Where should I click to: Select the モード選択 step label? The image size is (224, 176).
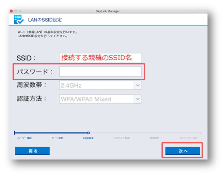[57, 138]
